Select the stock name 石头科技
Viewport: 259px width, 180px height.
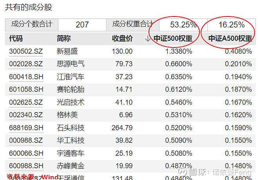[71, 127]
